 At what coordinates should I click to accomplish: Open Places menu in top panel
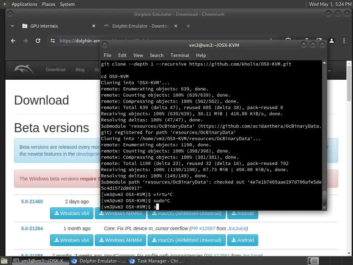tap(49, 4)
